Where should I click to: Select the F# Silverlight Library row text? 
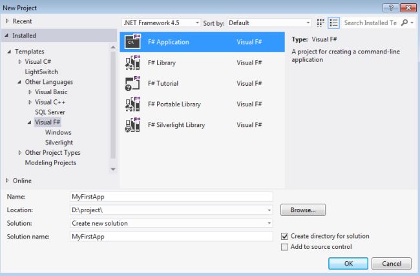click(x=176, y=125)
